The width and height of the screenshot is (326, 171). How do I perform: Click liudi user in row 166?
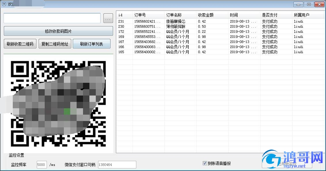tap(299, 47)
